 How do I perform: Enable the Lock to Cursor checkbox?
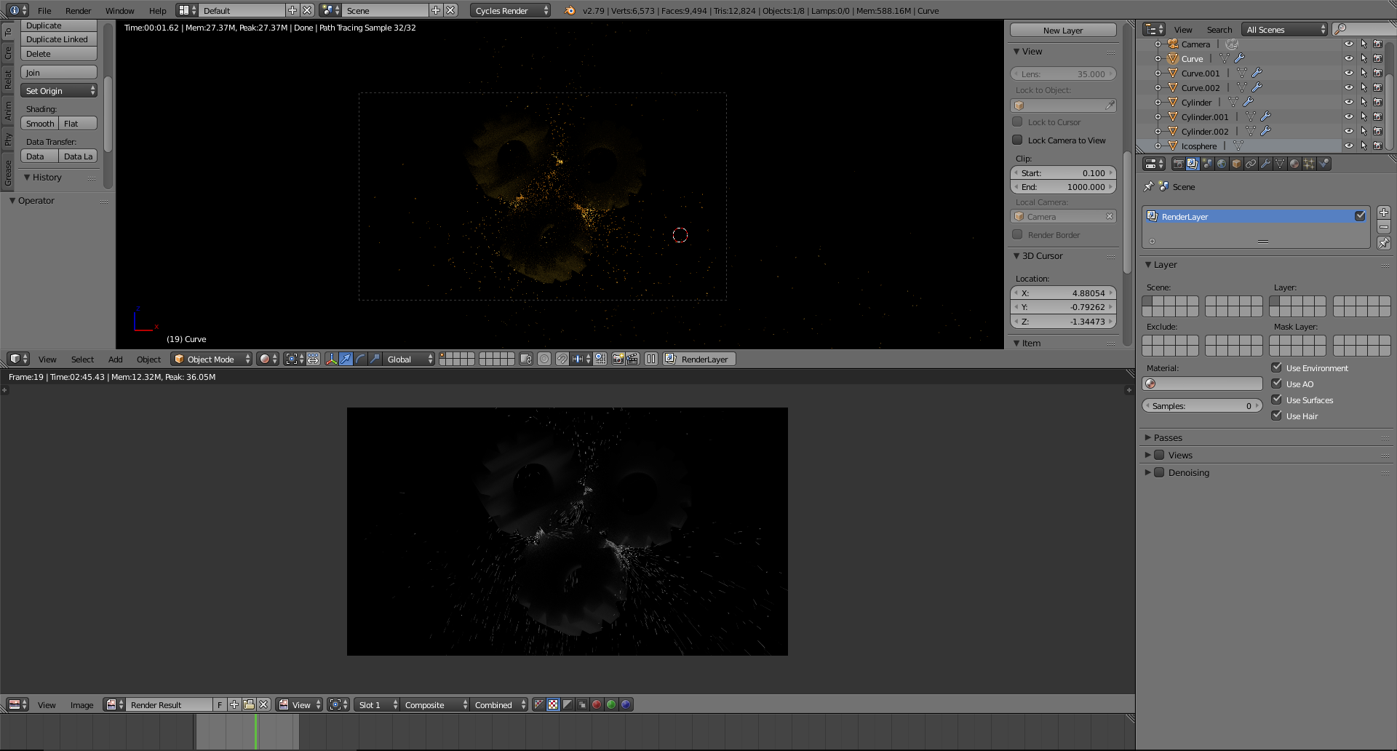click(x=1017, y=122)
